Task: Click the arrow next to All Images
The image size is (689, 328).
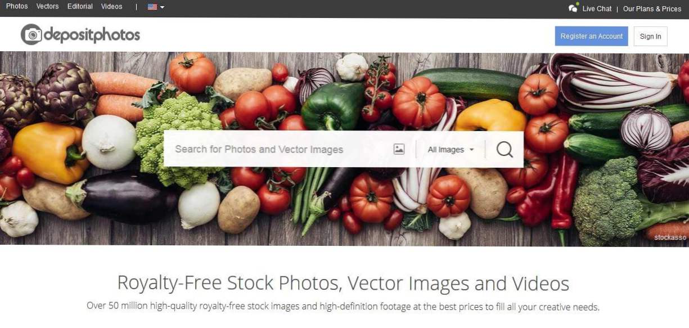Action: point(471,150)
